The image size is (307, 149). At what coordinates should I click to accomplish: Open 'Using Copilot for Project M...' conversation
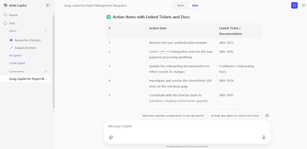click(x=25, y=79)
